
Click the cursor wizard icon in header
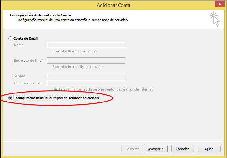(x=215, y=19)
